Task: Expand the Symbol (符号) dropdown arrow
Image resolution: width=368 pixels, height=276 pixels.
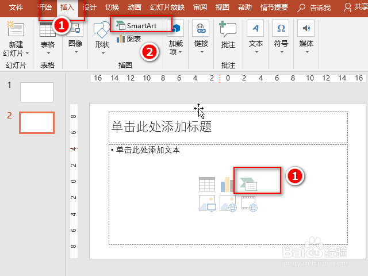Action: [x=282, y=52]
